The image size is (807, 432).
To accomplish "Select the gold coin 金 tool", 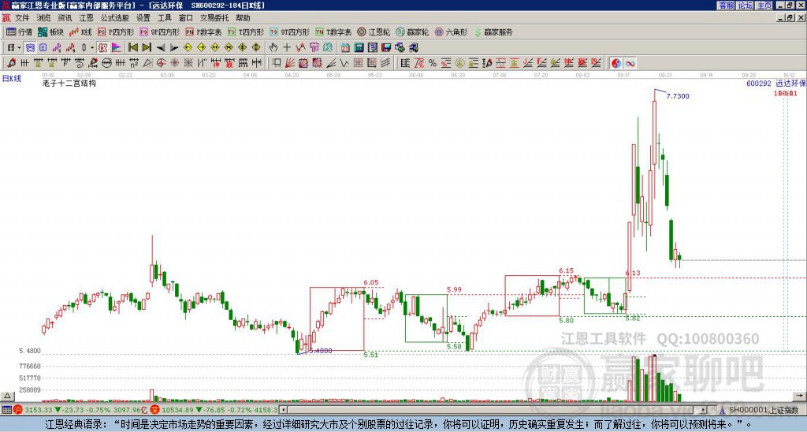I will click(x=459, y=63).
